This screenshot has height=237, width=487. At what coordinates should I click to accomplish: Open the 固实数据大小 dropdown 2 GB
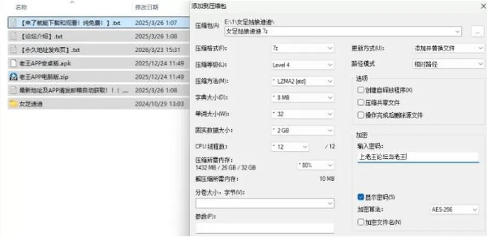(303, 130)
